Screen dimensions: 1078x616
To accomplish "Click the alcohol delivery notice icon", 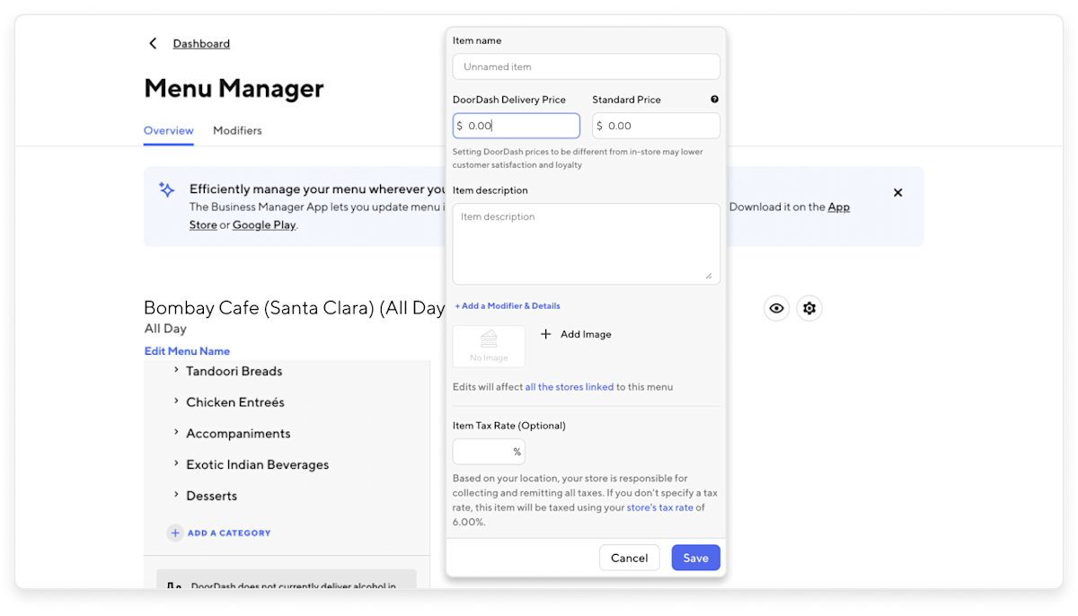I will tap(174, 586).
